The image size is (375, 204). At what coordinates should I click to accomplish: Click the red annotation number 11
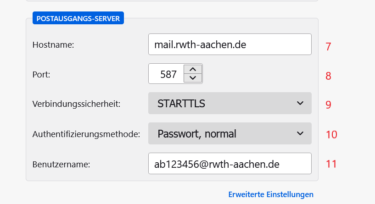coord(331,164)
